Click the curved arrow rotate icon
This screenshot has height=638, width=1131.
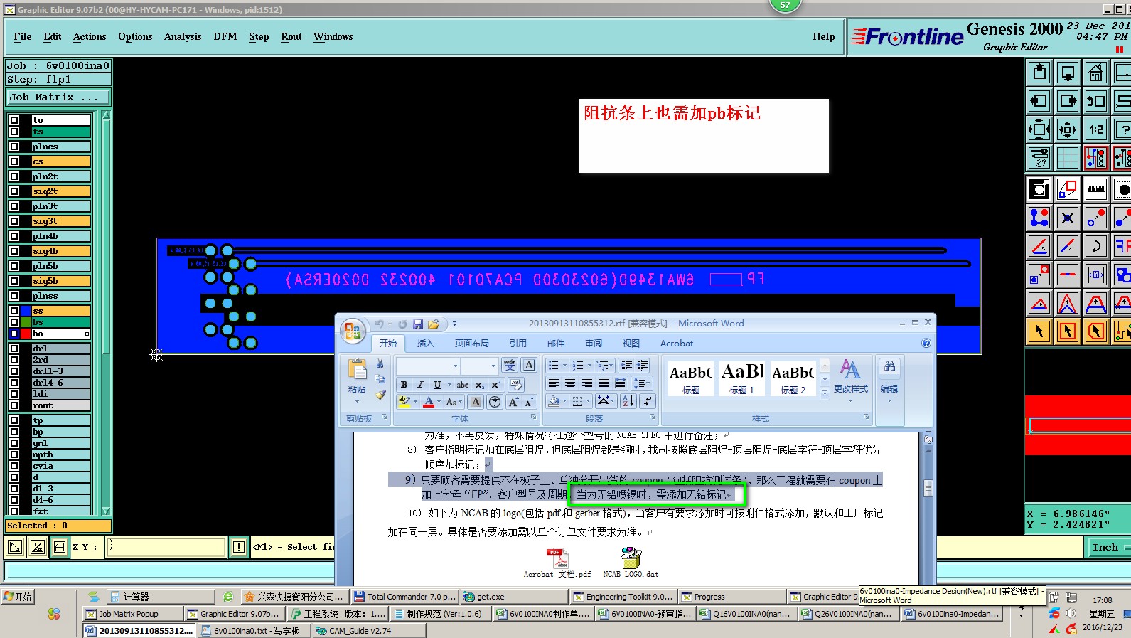click(1095, 246)
